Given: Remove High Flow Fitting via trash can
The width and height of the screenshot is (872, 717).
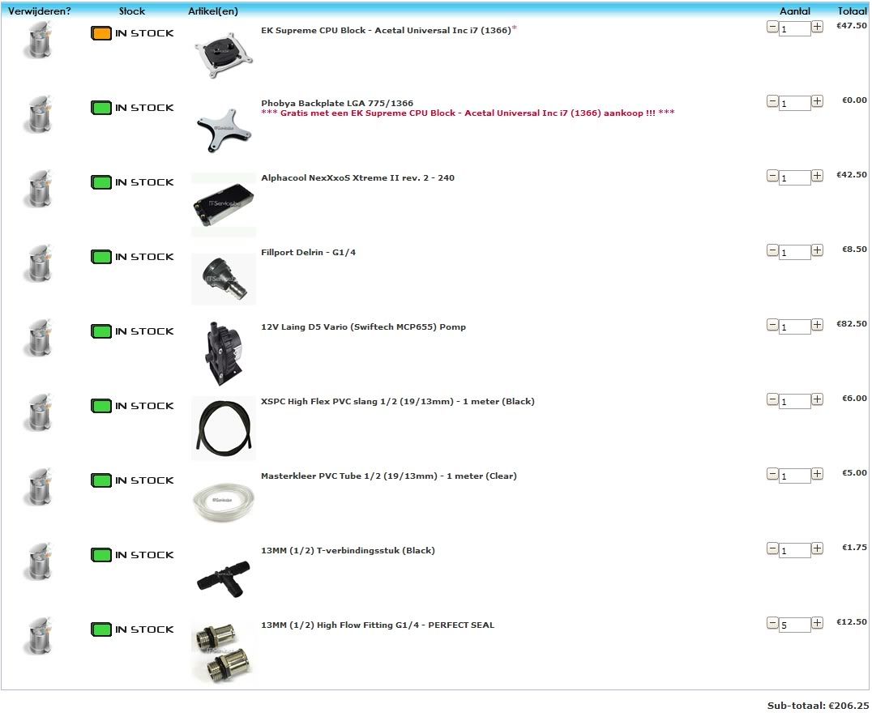Looking at the screenshot, I should [x=38, y=635].
